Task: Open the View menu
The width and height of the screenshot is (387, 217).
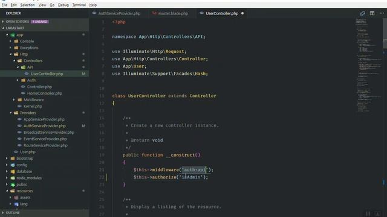Action: coord(42,5)
